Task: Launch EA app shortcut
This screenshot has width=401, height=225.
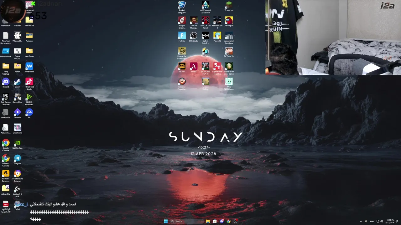Action: 29,113
